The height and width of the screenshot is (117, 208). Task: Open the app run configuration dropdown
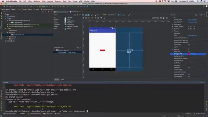[x=42, y=6]
